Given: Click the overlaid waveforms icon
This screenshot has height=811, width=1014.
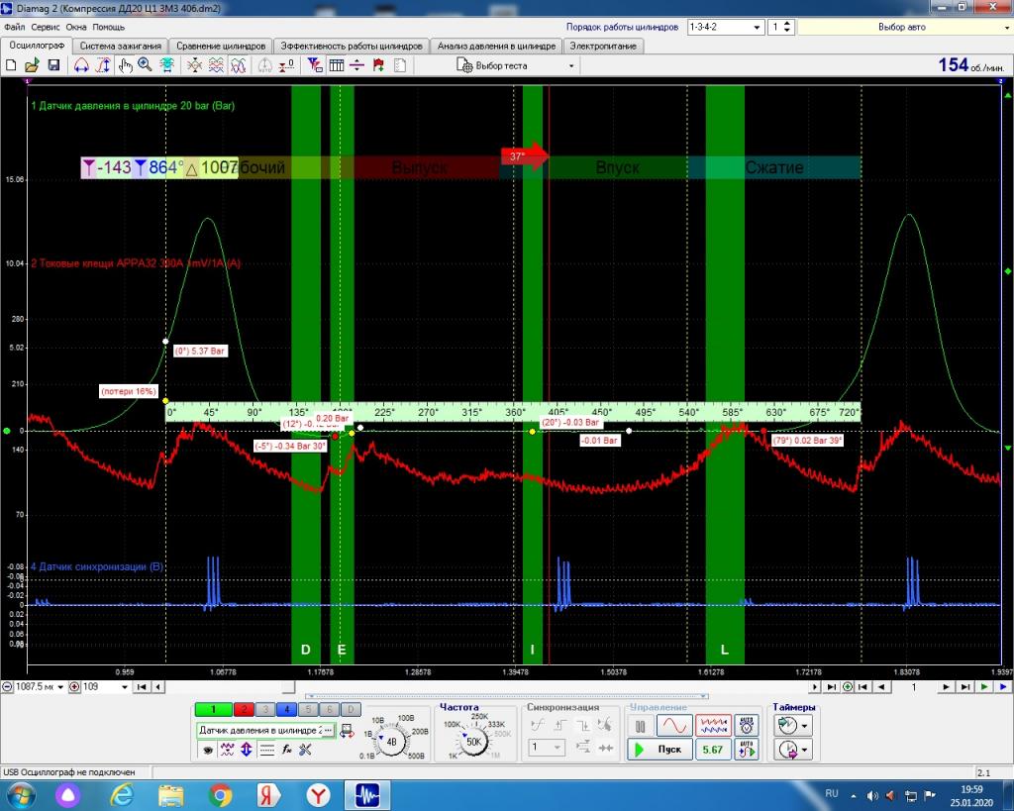Looking at the screenshot, I should coord(238,65).
